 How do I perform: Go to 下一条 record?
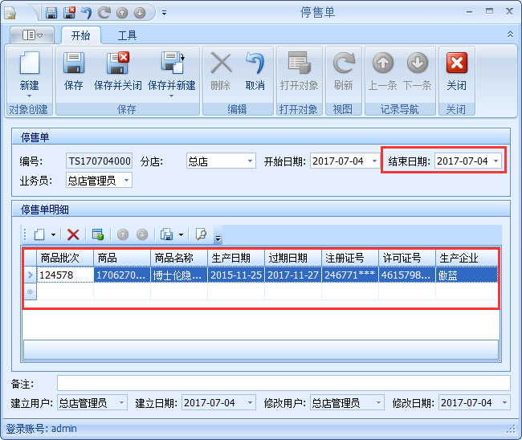coord(417,72)
